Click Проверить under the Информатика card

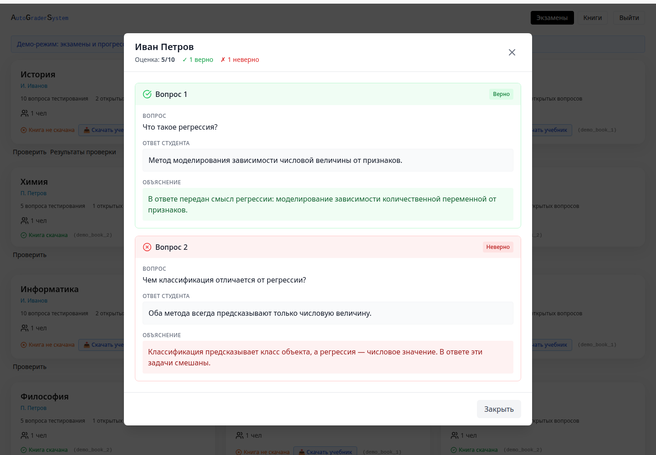30,367
